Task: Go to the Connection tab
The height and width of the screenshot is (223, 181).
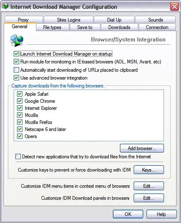Action: (157, 27)
